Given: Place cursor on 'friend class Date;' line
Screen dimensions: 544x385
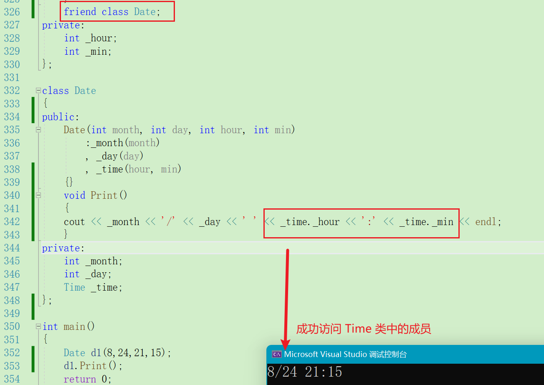Looking at the screenshot, I should pyautogui.click(x=112, y=12).
